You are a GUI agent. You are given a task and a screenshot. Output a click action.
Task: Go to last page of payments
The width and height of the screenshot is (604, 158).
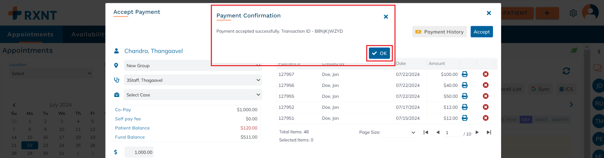tap(489, 133)
